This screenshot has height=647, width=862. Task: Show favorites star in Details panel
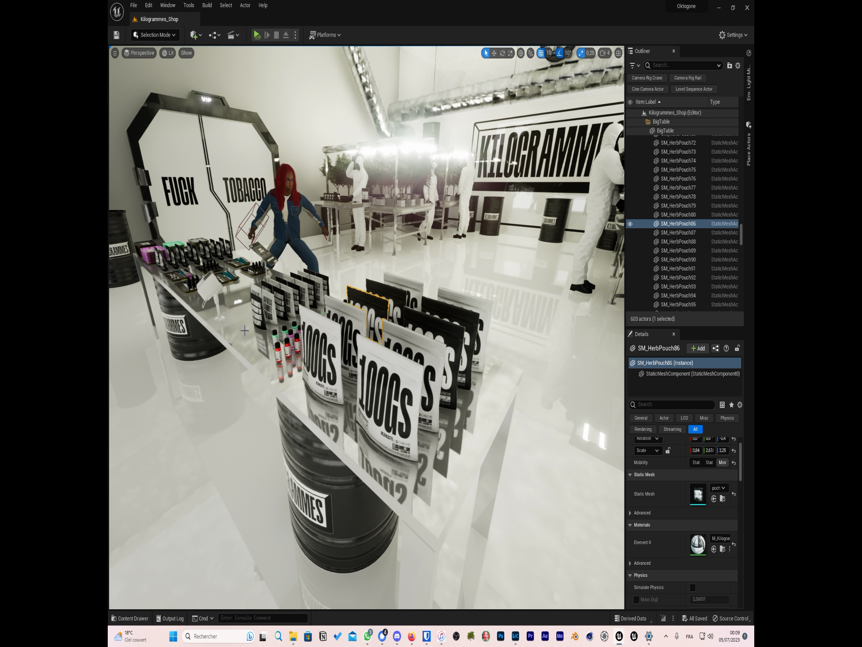click(731, 405)
